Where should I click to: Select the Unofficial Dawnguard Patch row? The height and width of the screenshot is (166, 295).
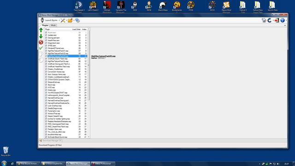(66, 64)
